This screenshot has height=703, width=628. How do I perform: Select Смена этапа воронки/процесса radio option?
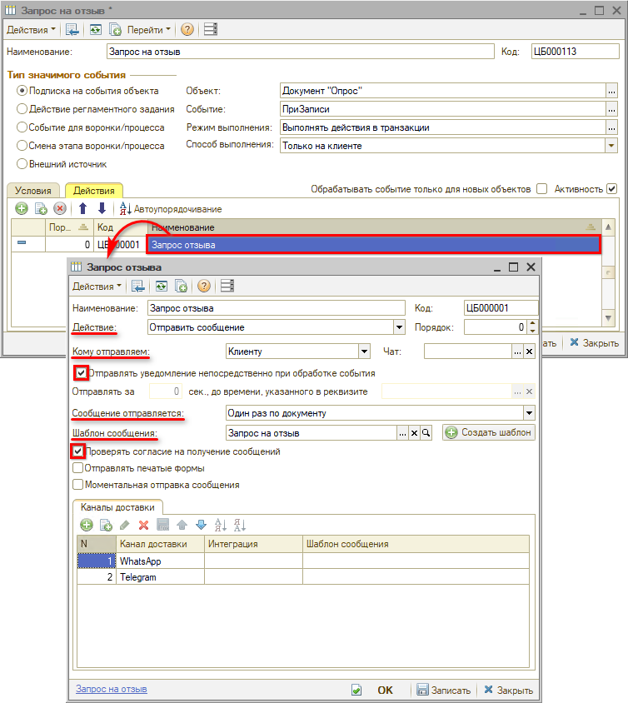[x=22, y=146]
